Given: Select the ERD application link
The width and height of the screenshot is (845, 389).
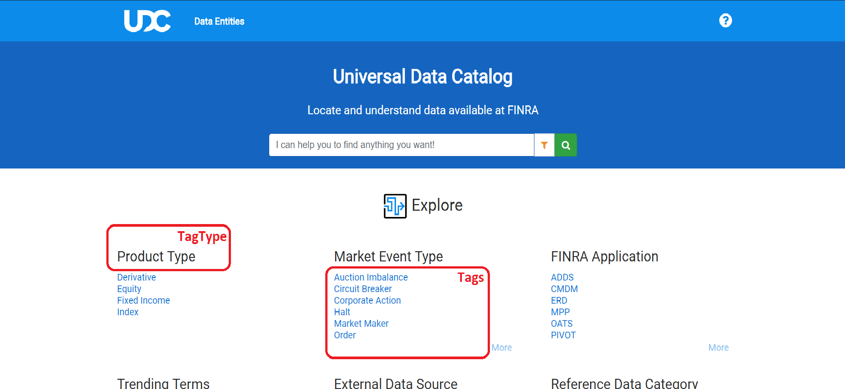Looking at the screenshot, I should 559,301.
